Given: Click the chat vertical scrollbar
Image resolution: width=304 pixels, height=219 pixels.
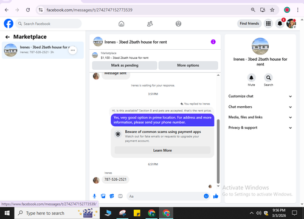Looking at the screenshot, I should click(x=218, y=151).
